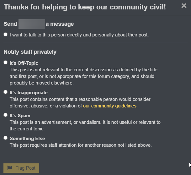
Task: Click the bold Something Else label
Action: pos(27,139)
